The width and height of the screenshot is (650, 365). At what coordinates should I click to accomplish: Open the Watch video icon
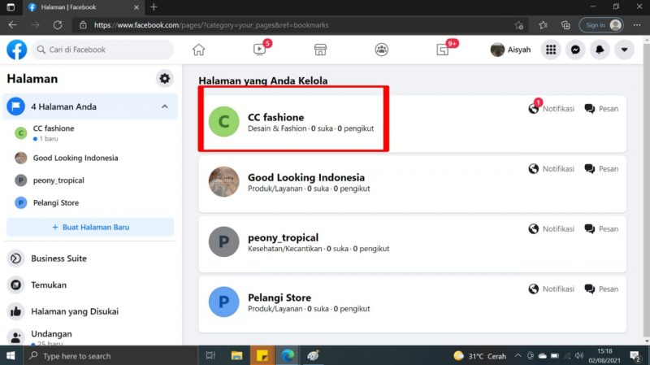pyautogui.click(x=259, y=50)
